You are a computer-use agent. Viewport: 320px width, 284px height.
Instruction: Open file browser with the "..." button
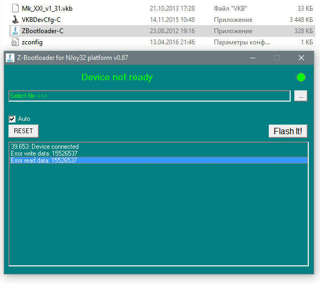(x=301, y=96)
